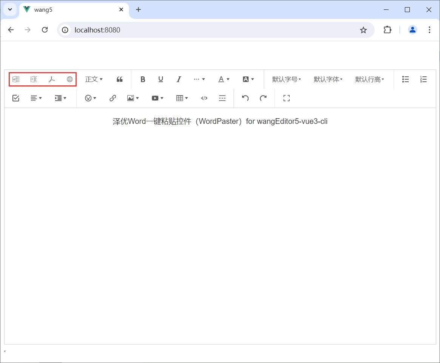The width and height of the screenshot is (440, 363).
Task: Click the PDF import icon
Action: 52,79
